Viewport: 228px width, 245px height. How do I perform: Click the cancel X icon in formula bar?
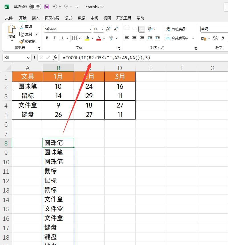[41, 58]
